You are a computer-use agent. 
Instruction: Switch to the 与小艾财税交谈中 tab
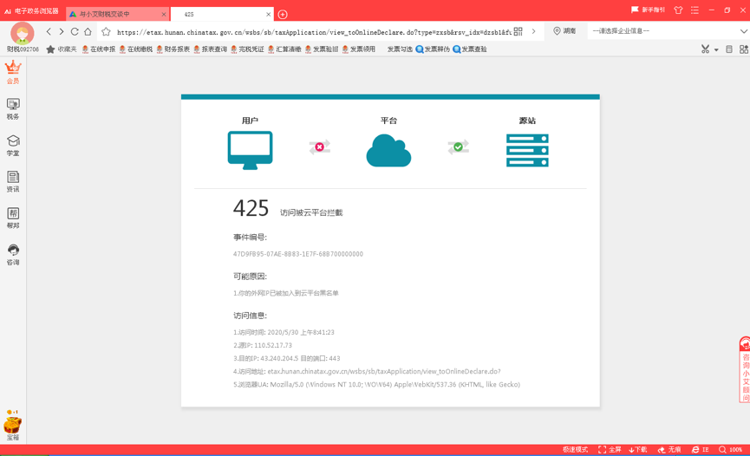tap(117, 15)
